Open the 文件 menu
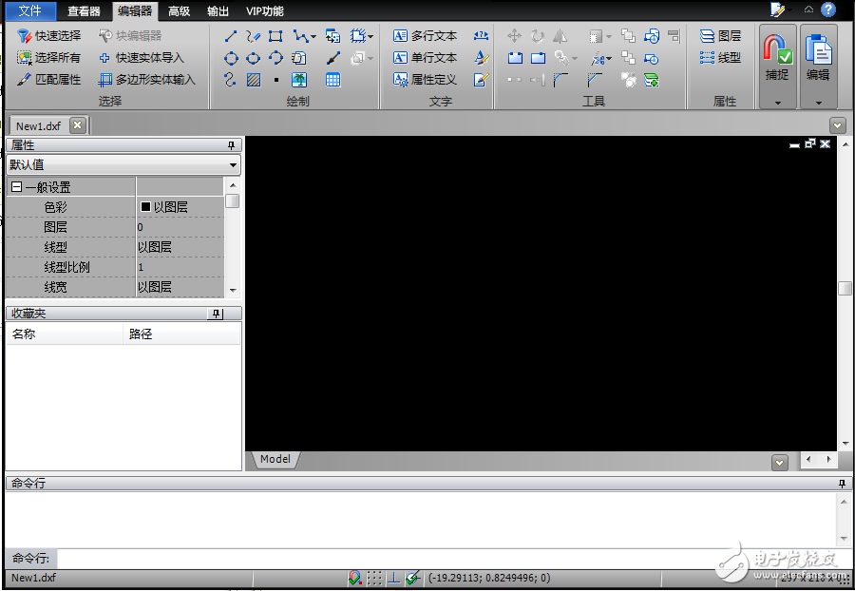The height and width of the screenshot is (591, 855). pos(29,11)
